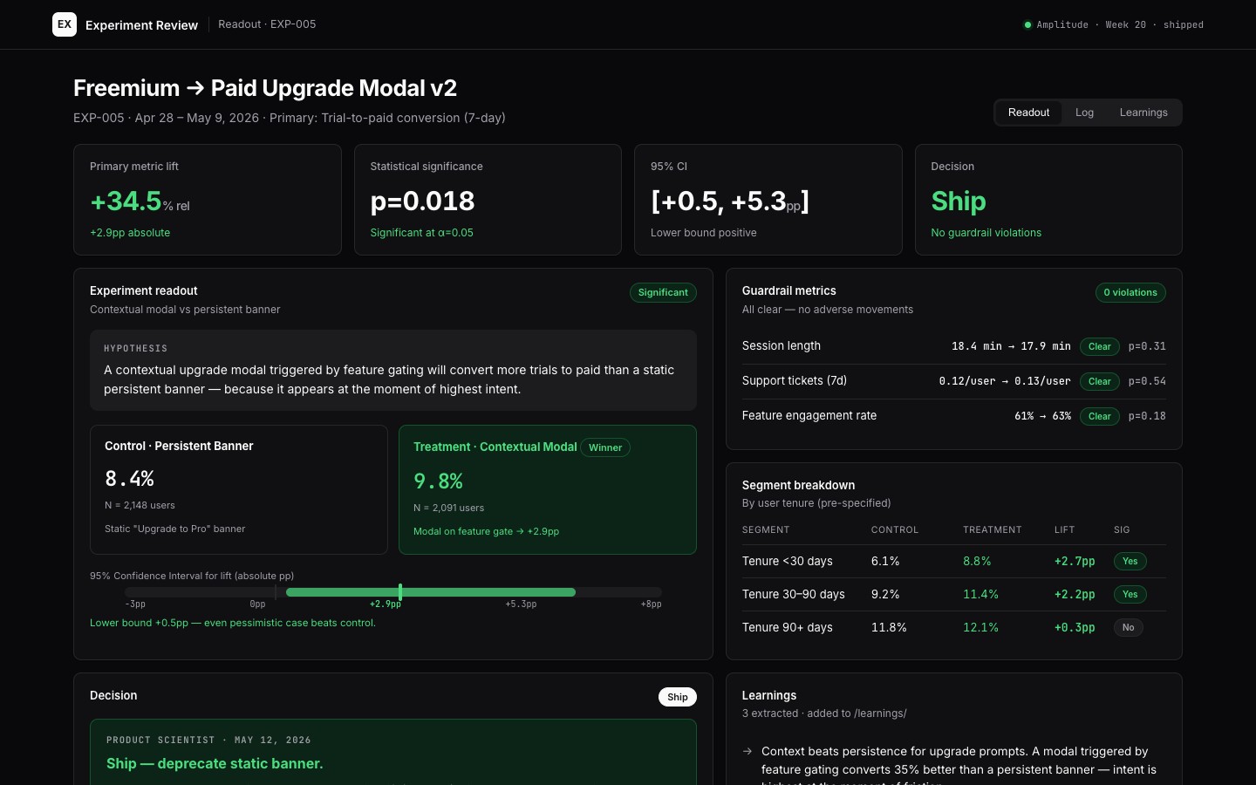Click the Support tickets (7d) row
This screenshot has width=1256, height=785.
tap(953, 381)
